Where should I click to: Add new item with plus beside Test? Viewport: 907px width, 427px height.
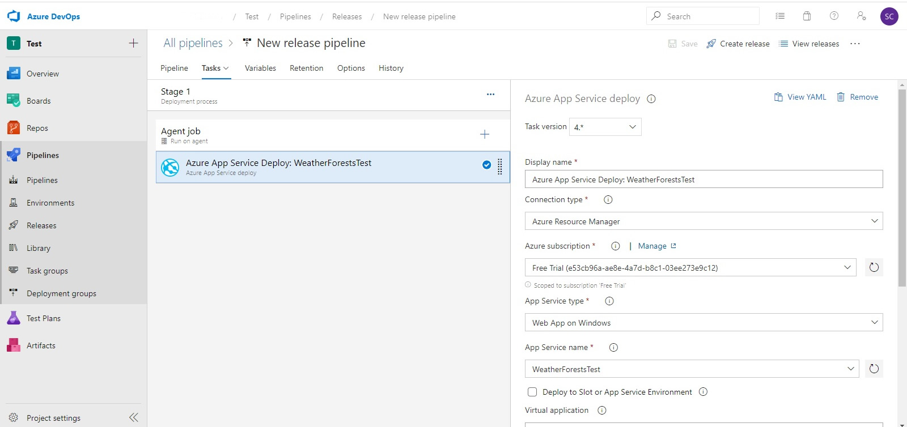133,43
